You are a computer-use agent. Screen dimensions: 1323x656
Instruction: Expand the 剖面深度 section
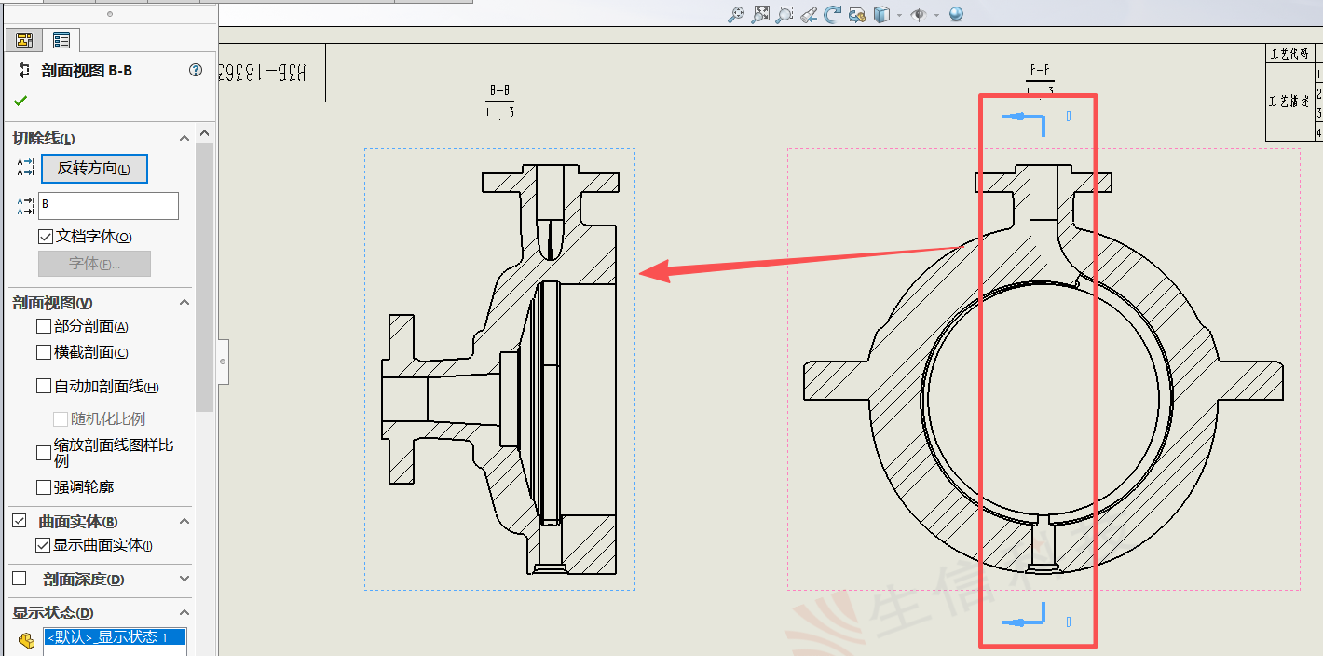pyautogui.click(x=184, y=579)
